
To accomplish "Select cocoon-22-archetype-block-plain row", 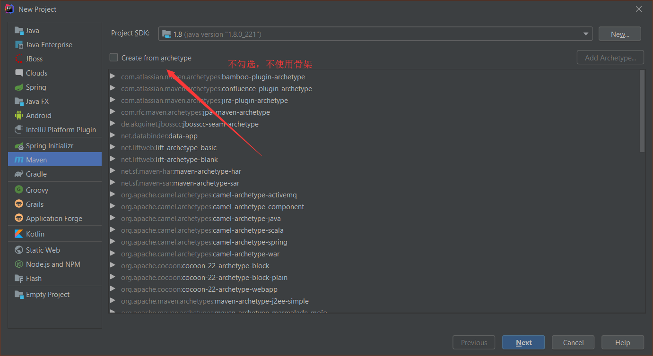I will click(x=374, y=278).
